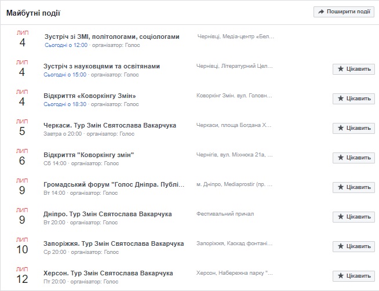Mark Дніпро Тур Змін event as Цікавить
Screen dimensions: 379x291
pos(354,217)
